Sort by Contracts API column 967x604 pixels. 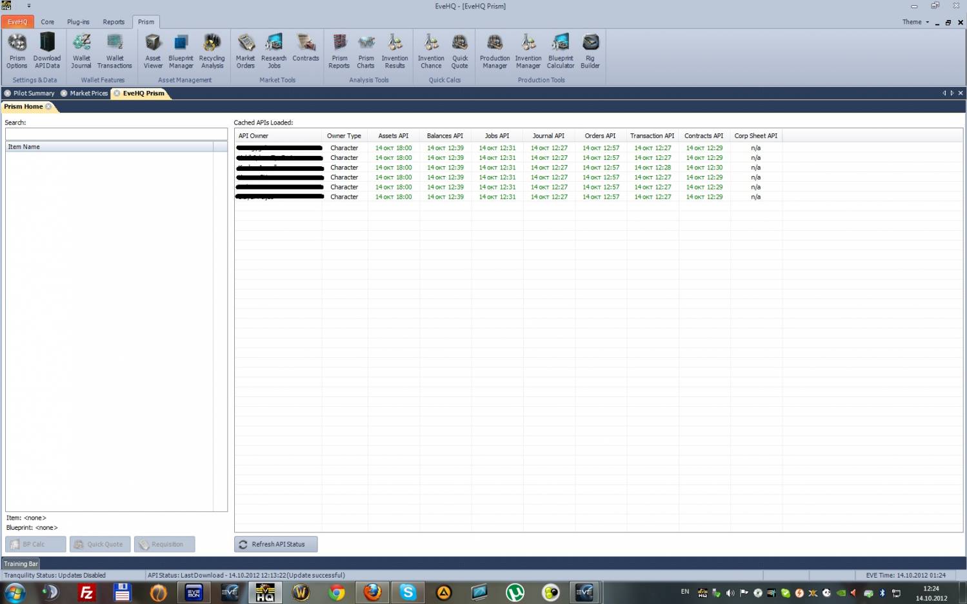tap(704, 136)
